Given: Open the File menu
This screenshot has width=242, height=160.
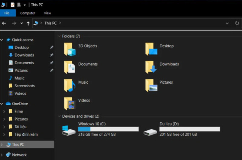Looking at the screenshot, I should point(7,13).
